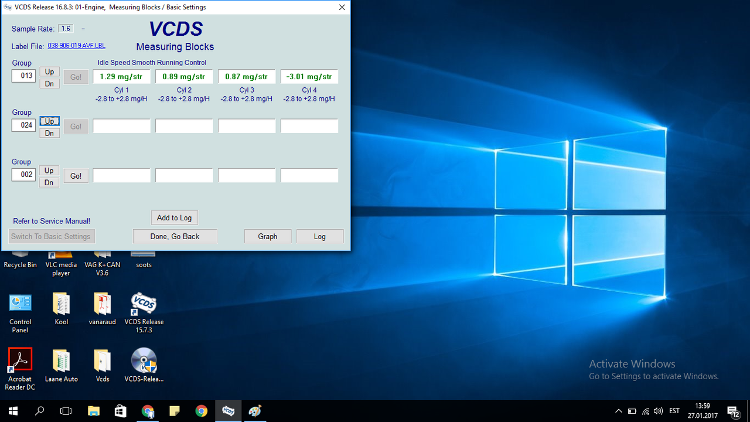Screen dimensions: 750x422
Task: Increase group 013 with Up
Action: point(50,72)
